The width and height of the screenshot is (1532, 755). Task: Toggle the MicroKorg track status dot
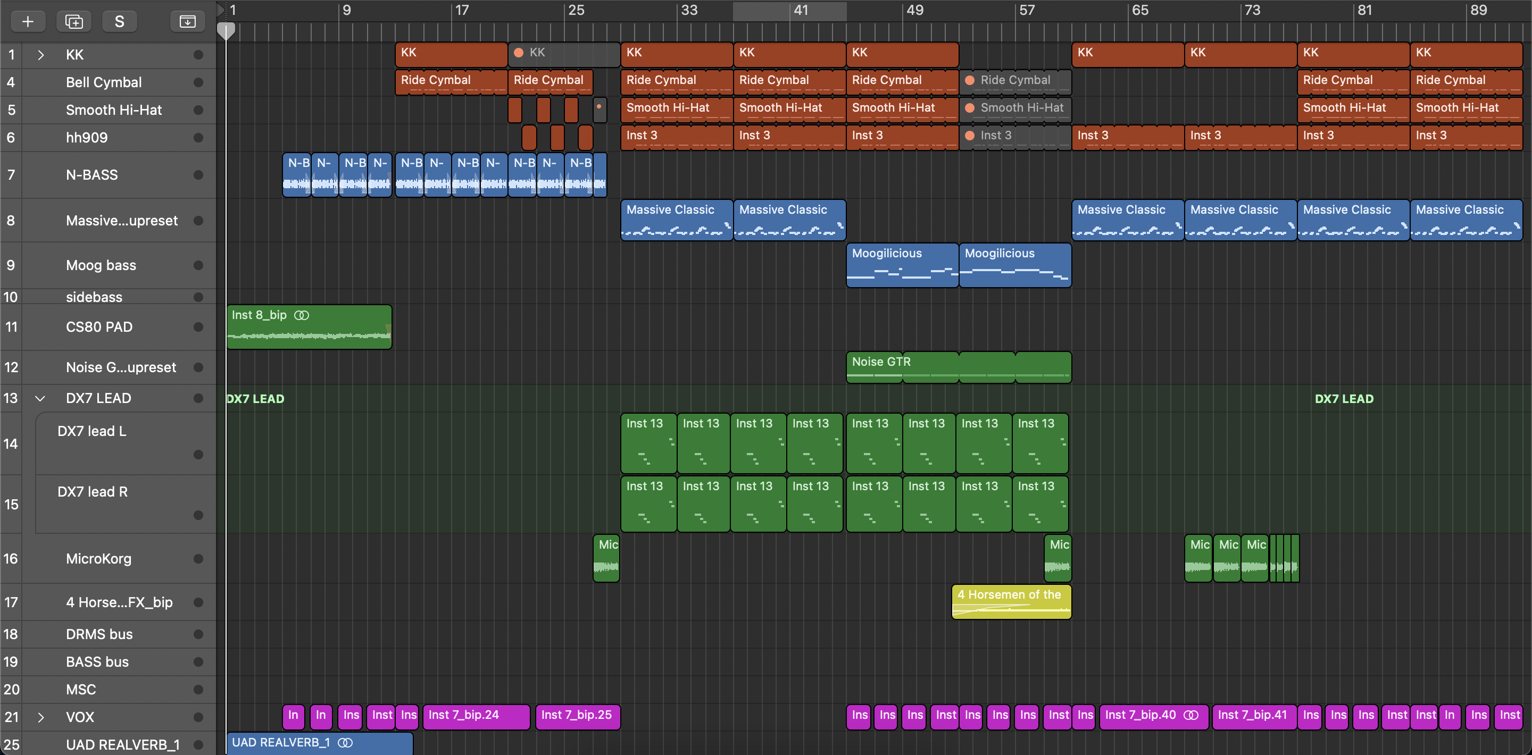click(198, 559)
